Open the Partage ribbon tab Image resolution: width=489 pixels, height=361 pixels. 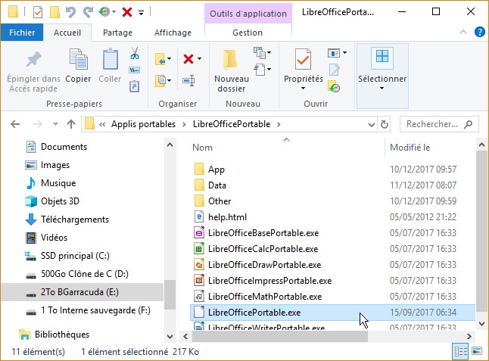[x=117, y=33]
